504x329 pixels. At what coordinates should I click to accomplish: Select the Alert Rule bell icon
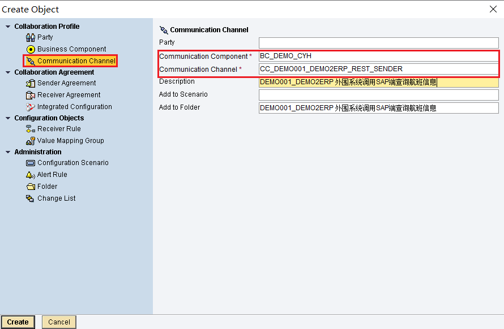click(31, 175)
